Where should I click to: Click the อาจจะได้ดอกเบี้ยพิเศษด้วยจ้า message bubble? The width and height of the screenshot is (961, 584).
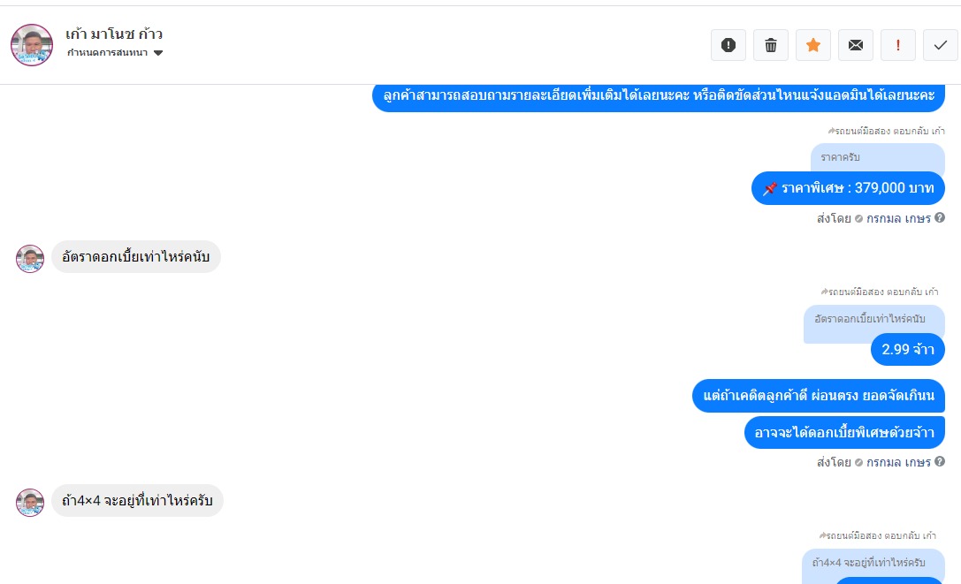click(844, 432)
